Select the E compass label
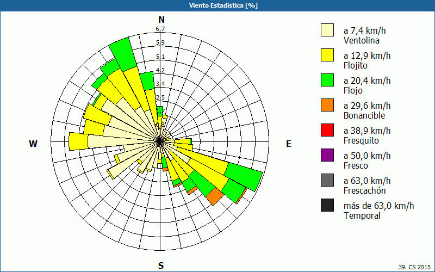Image resolution: width=435 pixels, height=272 pixels. point(289,144)
